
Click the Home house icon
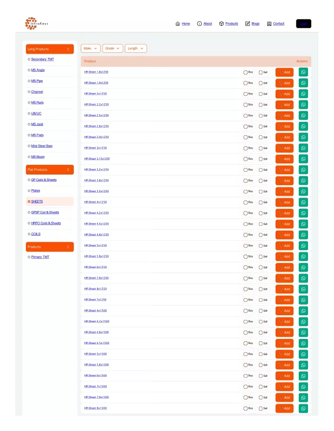click(178, 24)
